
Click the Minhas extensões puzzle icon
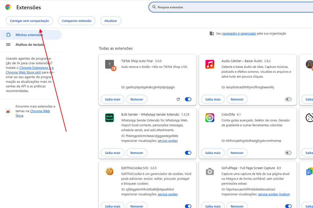click(x=8, y=35)
